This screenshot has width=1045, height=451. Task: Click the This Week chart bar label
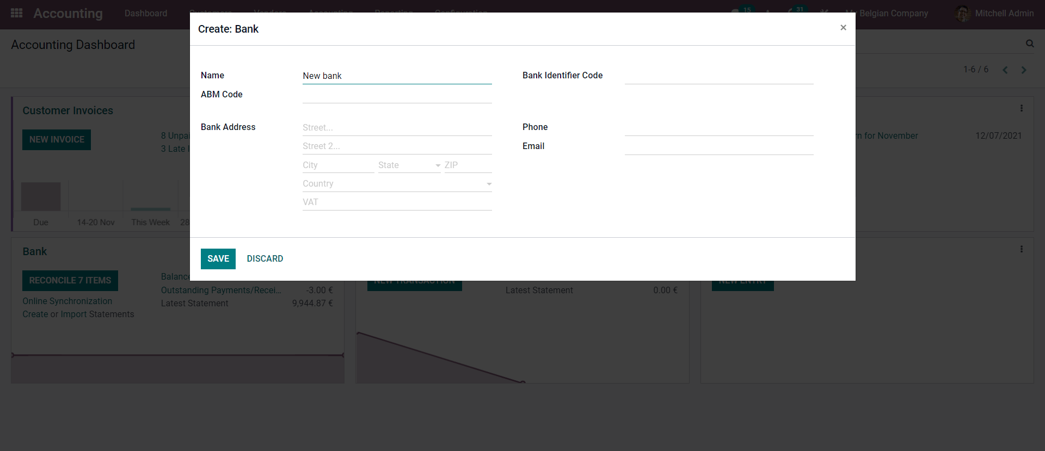[151, 223]
